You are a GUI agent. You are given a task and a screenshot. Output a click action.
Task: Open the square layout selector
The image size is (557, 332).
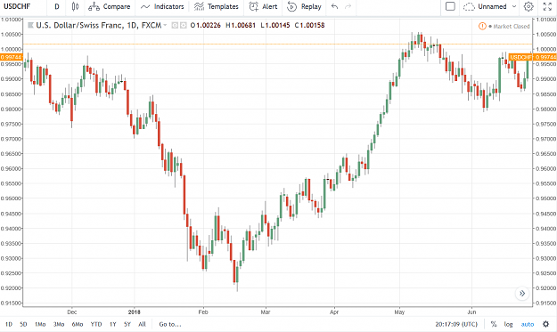point(450,6)
